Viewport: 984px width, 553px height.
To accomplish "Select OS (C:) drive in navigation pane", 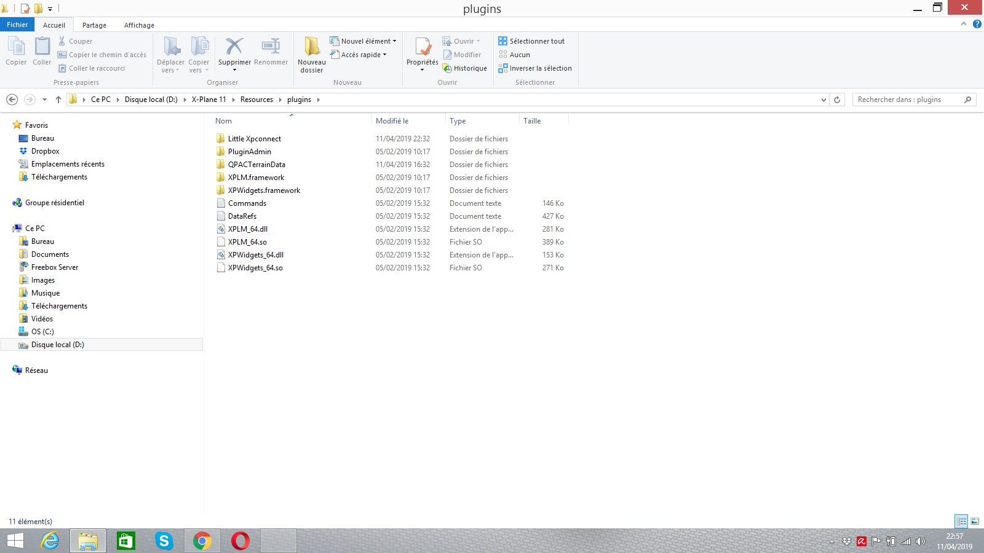I will tap(42, 332).
